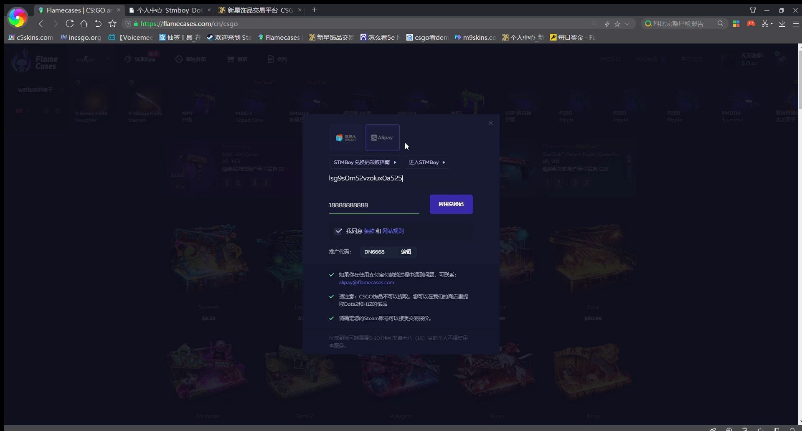802x431 pixels.
Task: Open the STMBoy 兑换码领取指南 guide
Action: point(365,162)
